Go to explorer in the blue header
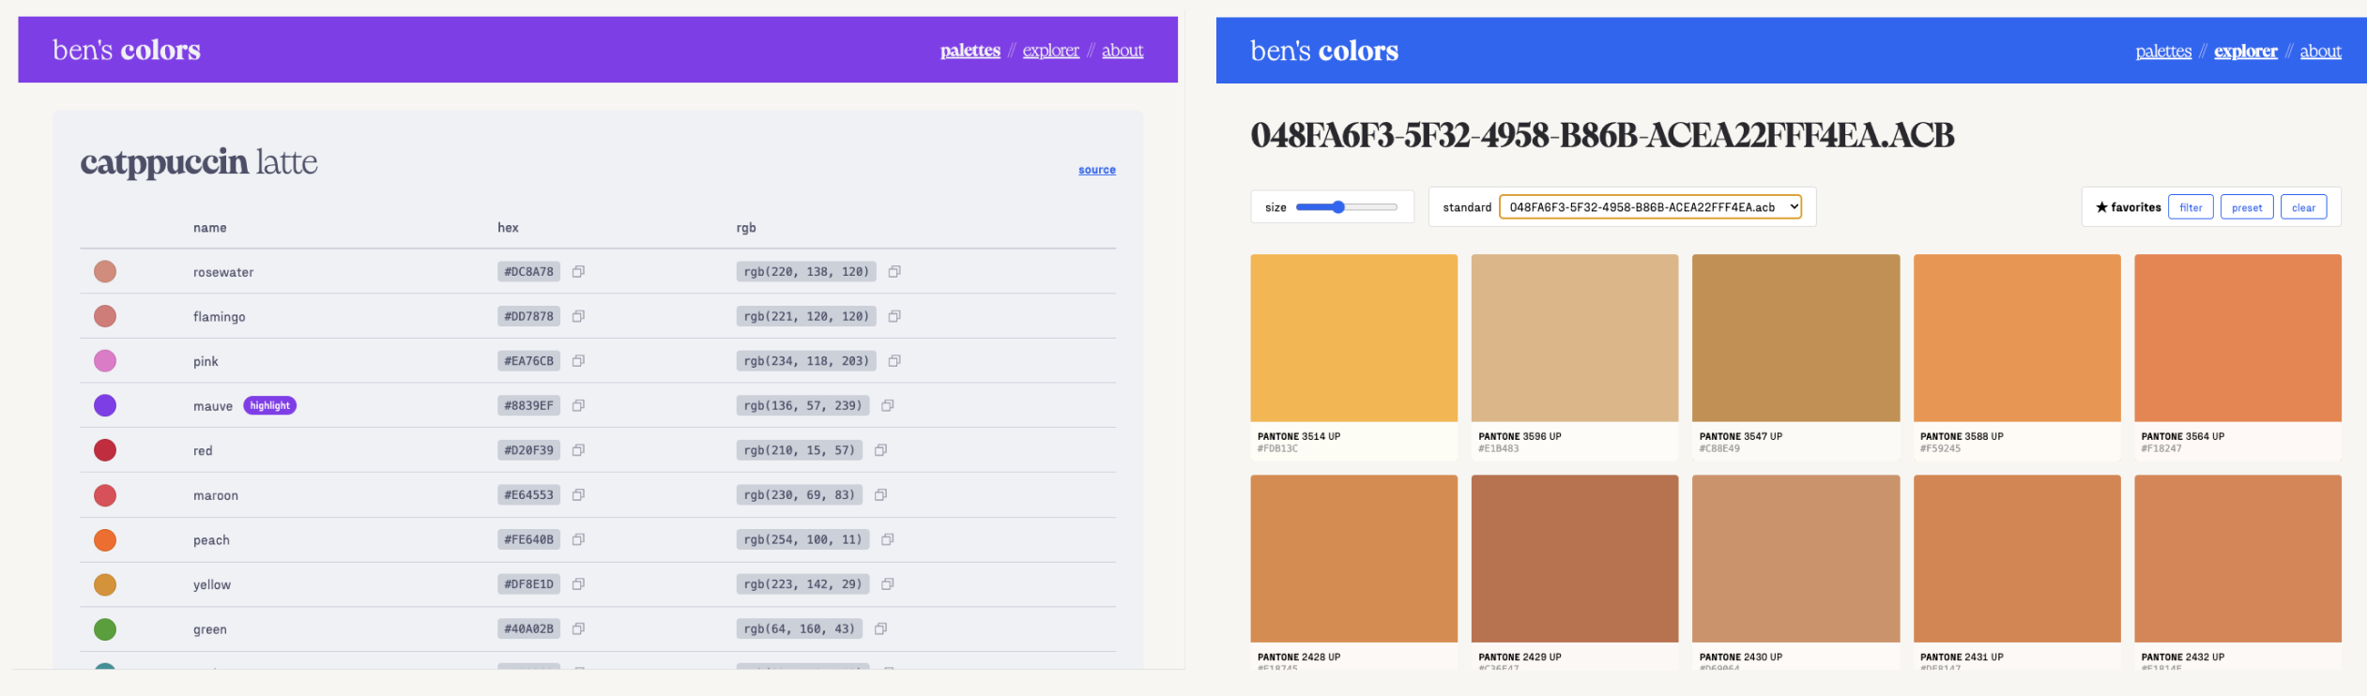Viewport: 2367px width, 696px height. (2245, 52)
